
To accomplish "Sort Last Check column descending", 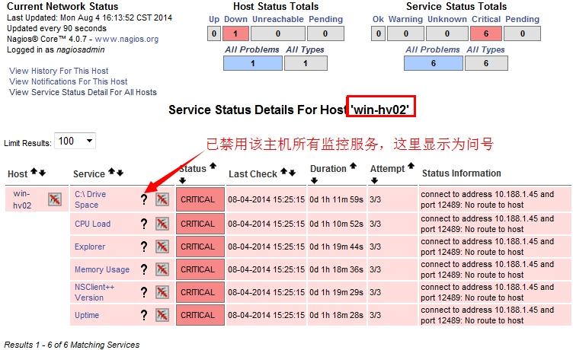I will click(292, 173).
